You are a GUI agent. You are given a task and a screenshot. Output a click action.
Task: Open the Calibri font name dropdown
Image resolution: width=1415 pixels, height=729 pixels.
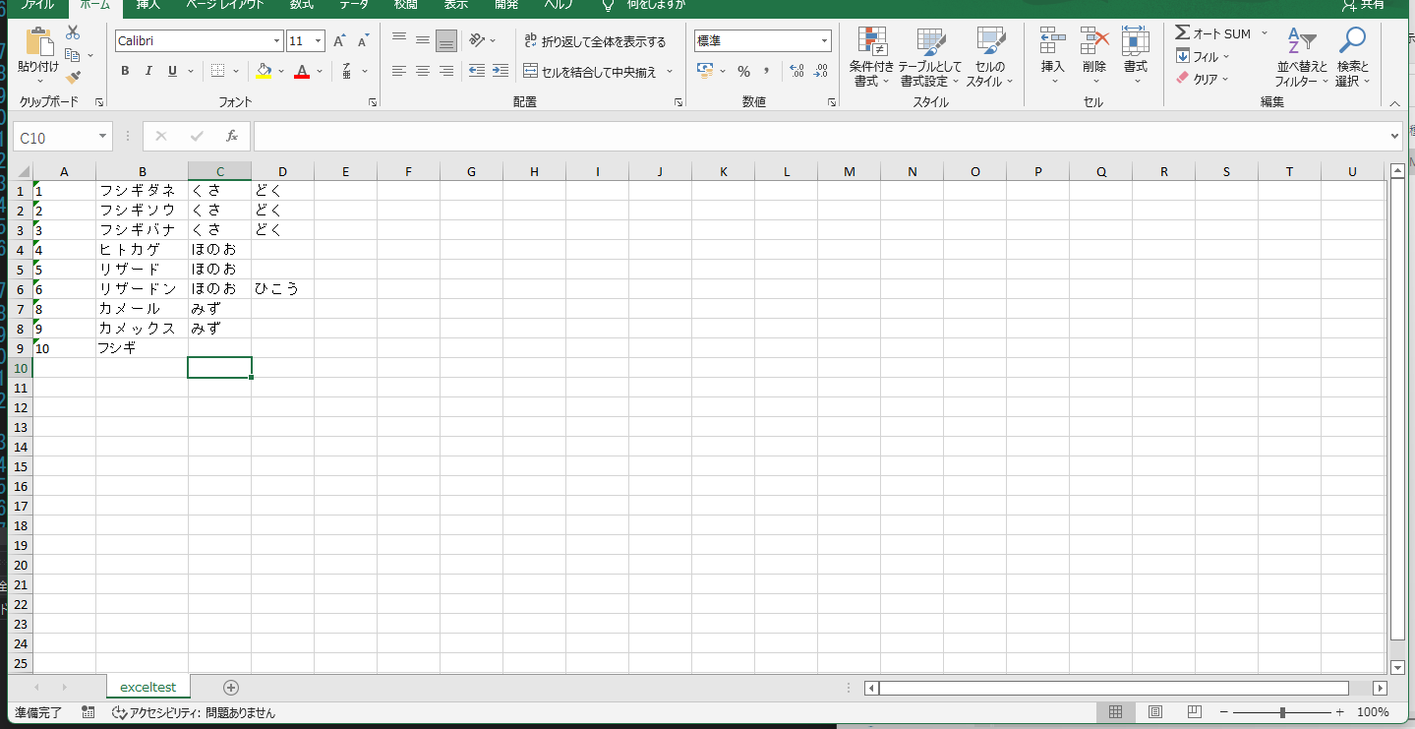(x=277, y=41)
